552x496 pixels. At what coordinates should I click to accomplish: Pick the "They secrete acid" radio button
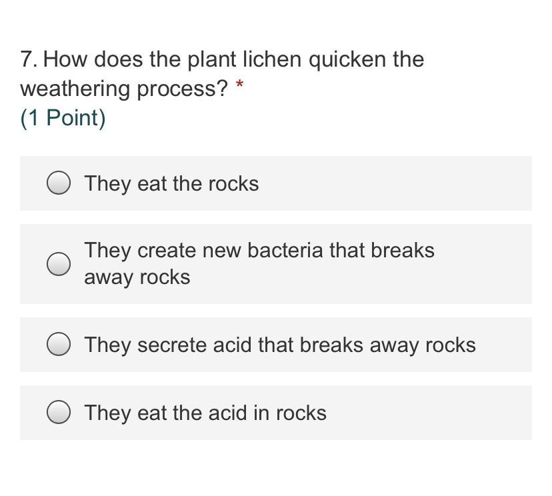point(59,345)
